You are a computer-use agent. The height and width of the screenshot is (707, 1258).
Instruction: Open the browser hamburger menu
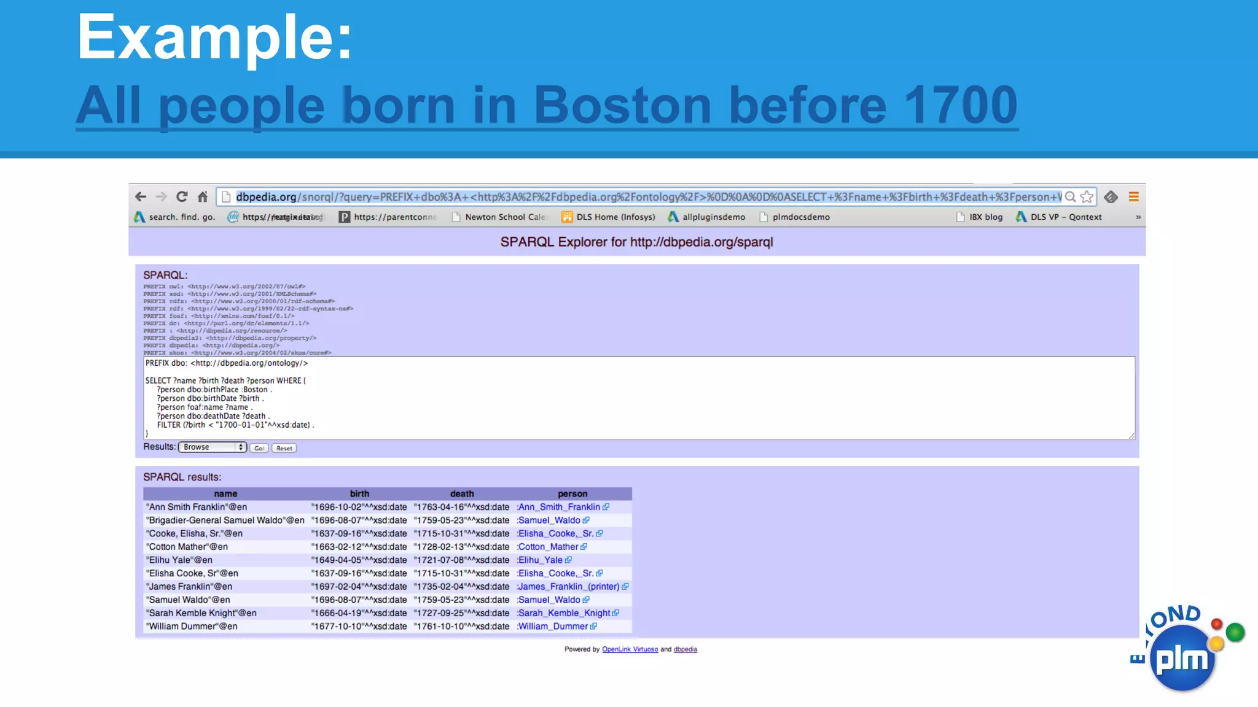pyautogui.click(x=1134, y=196)
